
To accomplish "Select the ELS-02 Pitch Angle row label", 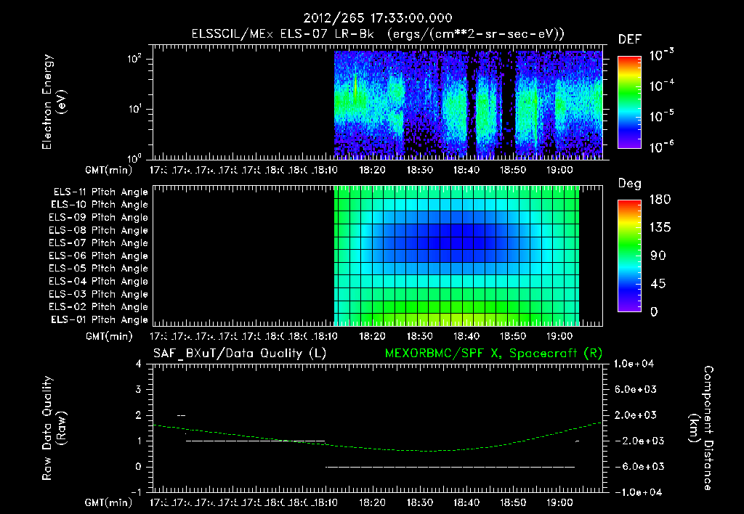I will 99,307.
